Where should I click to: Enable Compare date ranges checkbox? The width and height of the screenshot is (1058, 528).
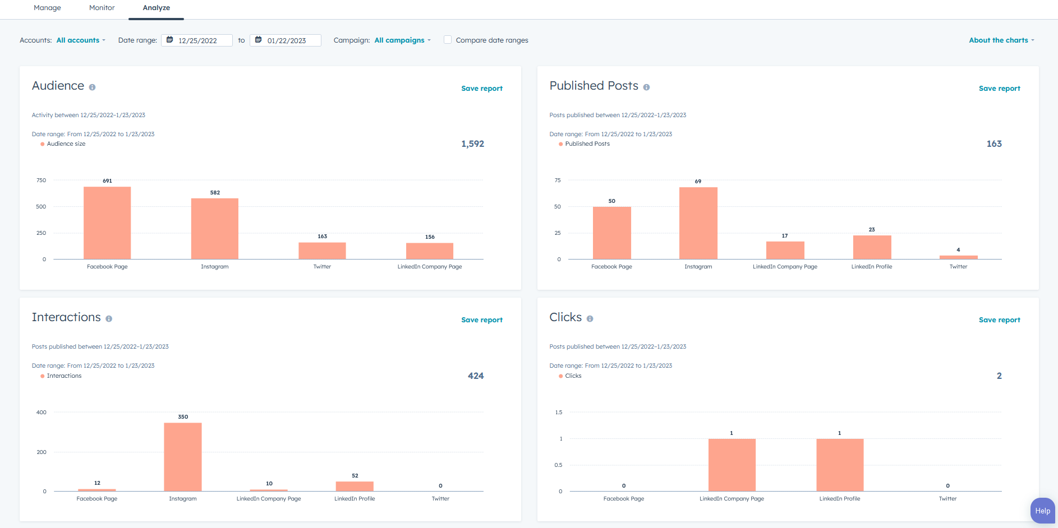pos(448,40)
